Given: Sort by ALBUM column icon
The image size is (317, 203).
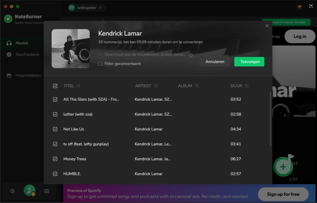Looking at the screenshot, I should tap(197, 86).
